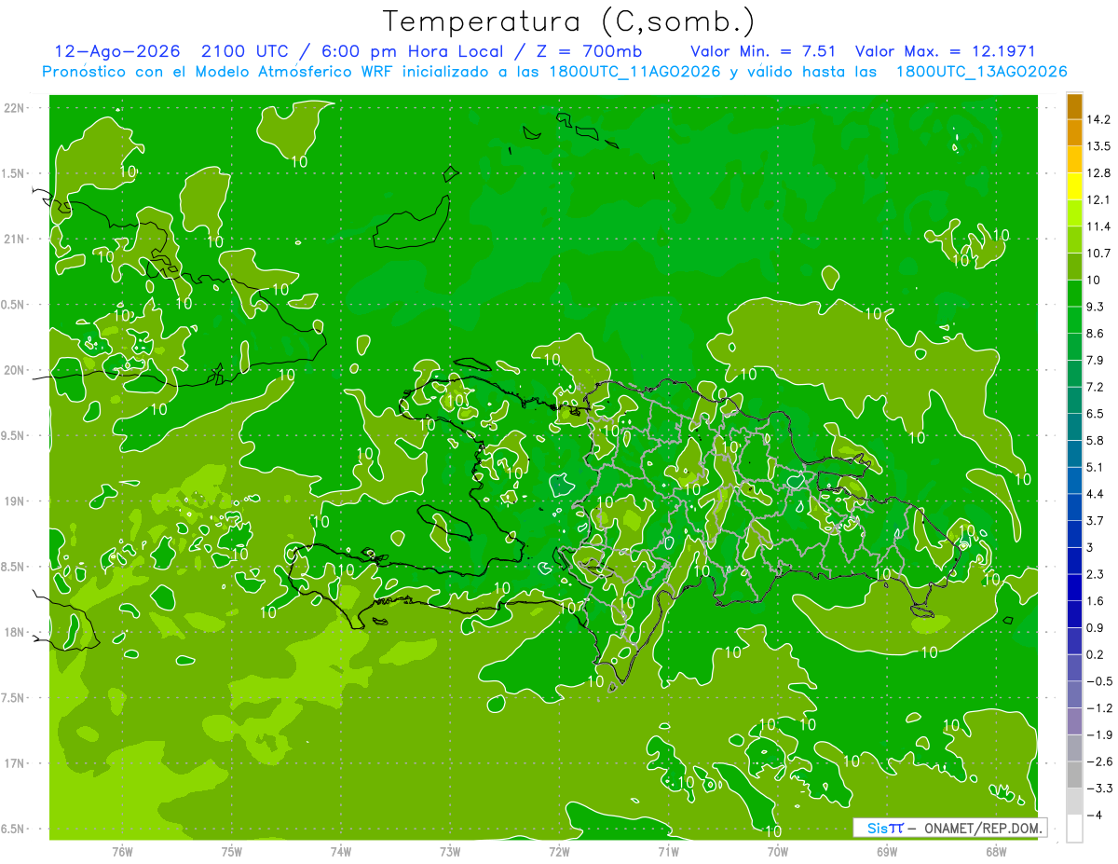
Task: Click the legend value "0.9"
Action: pyautogui.click(x=1096, y=627)
